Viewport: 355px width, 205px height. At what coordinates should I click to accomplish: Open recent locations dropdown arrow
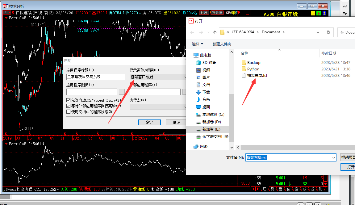coord(208,32)
